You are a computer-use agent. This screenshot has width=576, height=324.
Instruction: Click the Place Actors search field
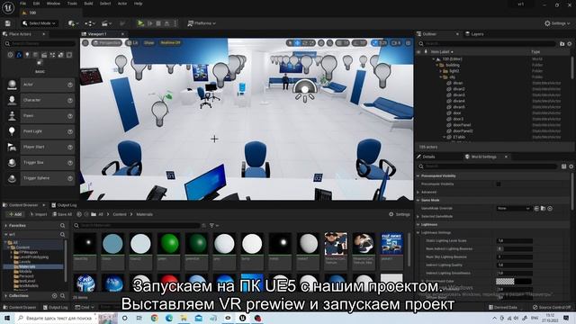tap(40, 43)
